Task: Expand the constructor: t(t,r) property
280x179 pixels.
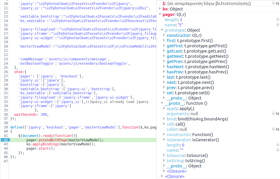Action: (x=164, y=35)
